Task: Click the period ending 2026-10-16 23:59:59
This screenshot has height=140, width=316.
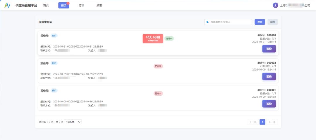Action: click(x=78, y=101)
